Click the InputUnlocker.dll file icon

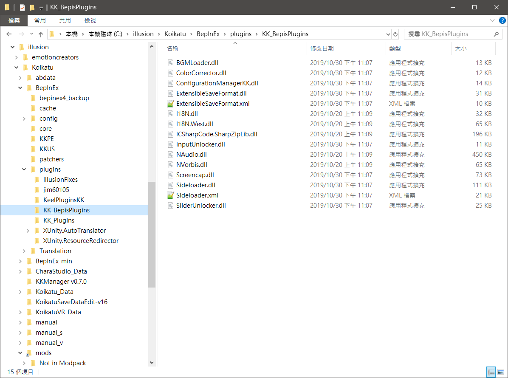tap(170, 144)
